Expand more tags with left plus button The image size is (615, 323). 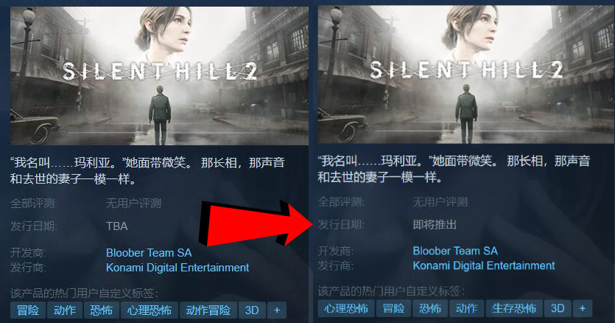[277, 310]
